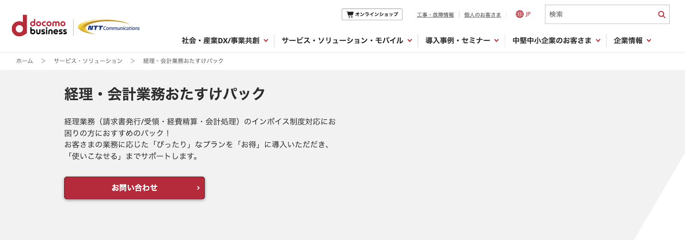
Task: Expand the 導入事例・セミナー chevron
Action: point(497,41)
